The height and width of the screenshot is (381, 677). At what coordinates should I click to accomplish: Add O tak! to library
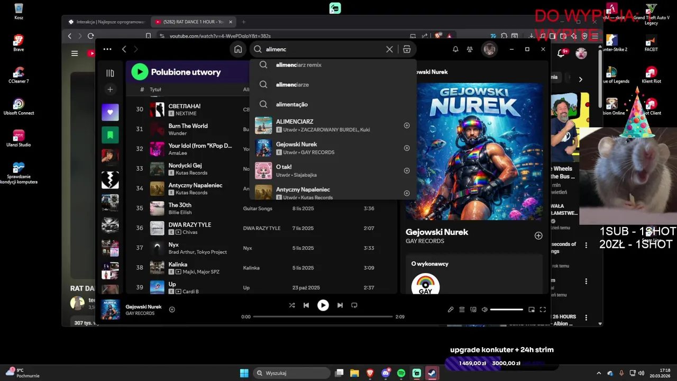[x=407, y=170]
